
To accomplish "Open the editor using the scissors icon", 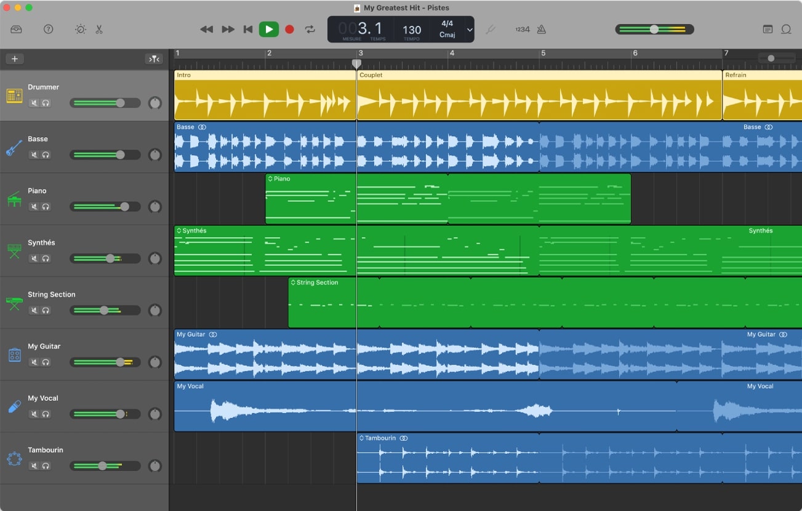I will 98,29.
